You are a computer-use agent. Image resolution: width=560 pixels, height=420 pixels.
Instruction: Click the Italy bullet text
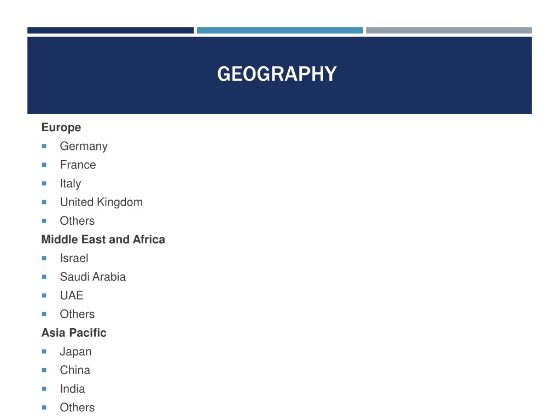pos(71,184)
